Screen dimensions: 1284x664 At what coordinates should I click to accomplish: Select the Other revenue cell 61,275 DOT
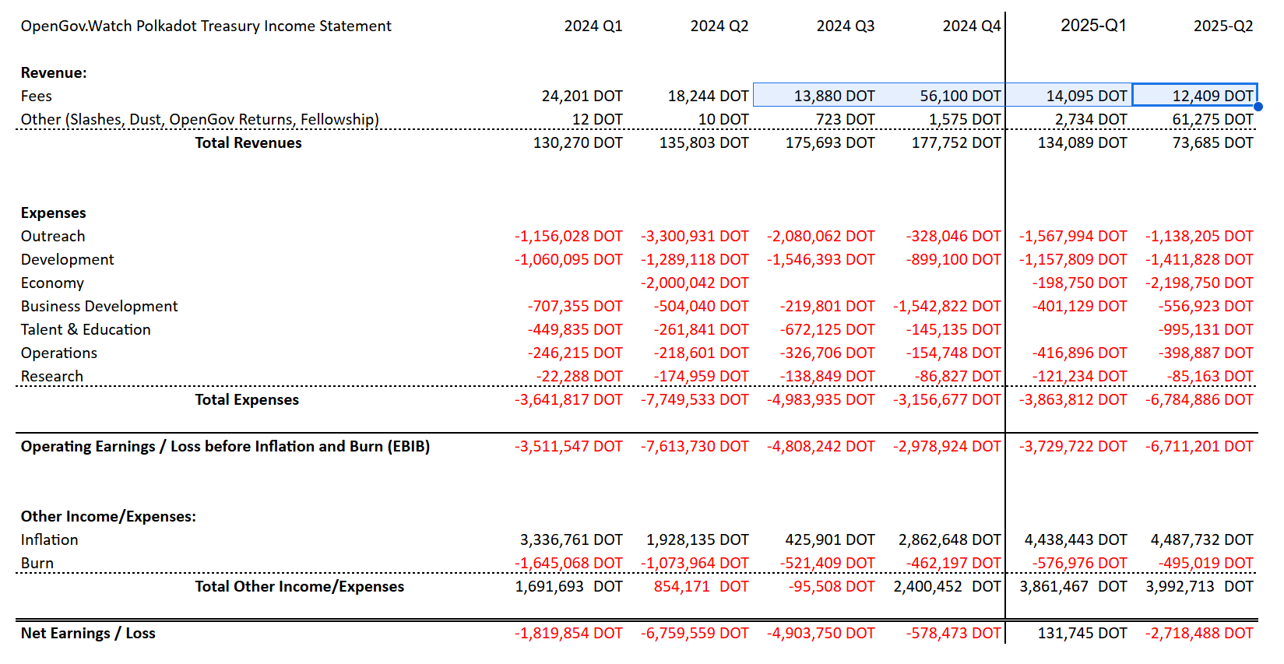(1213, 119)
